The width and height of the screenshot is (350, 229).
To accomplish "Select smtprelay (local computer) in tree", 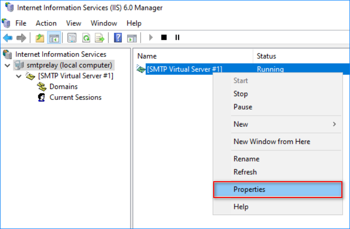I will [x=69, y=65].
